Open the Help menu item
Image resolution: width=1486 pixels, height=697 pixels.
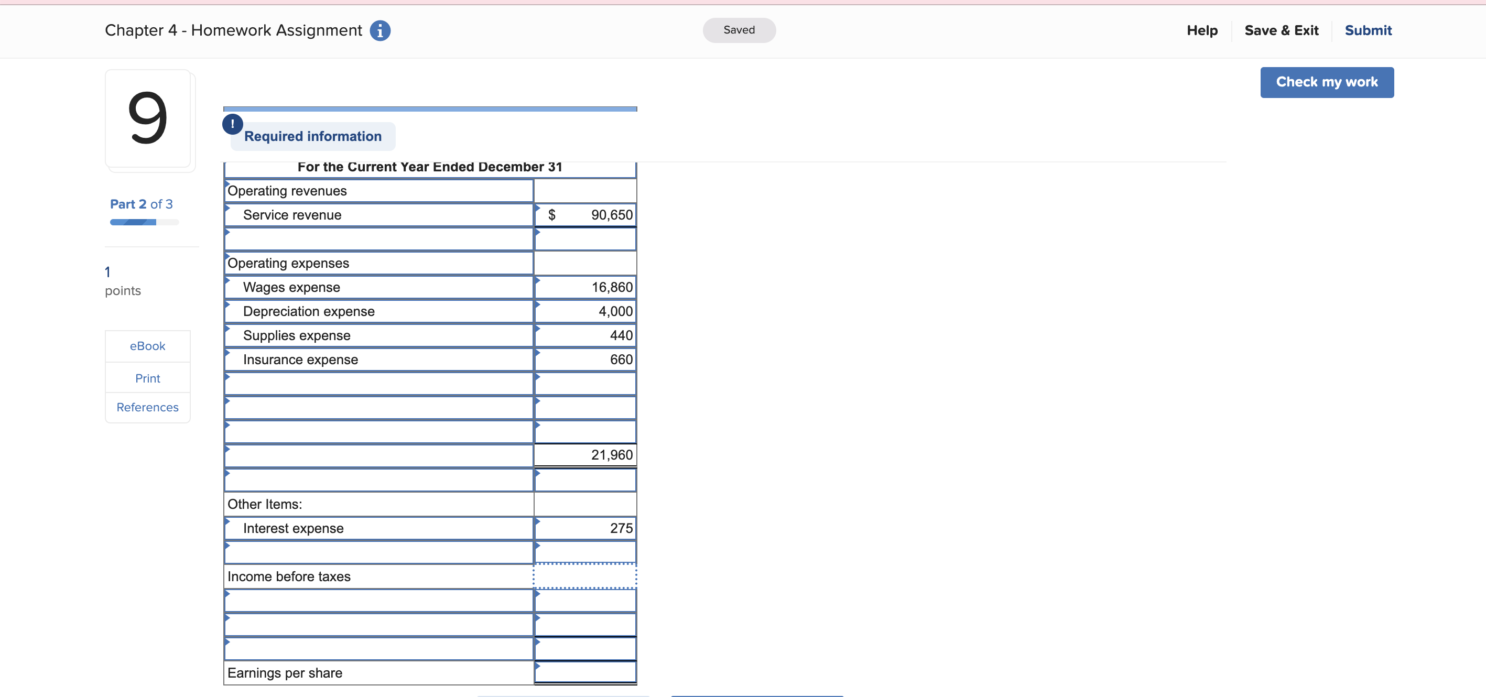(1201, 30)
